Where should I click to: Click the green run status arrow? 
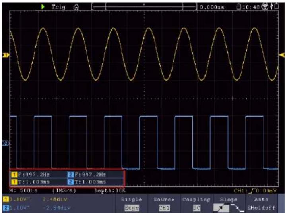(43, 7)
